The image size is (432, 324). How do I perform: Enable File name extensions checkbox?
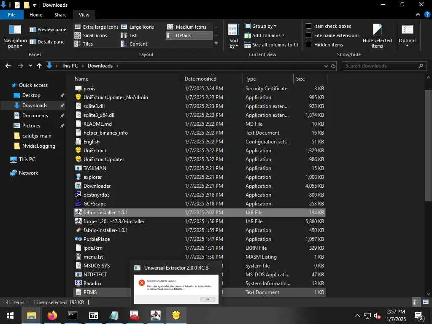click(309, 35)
